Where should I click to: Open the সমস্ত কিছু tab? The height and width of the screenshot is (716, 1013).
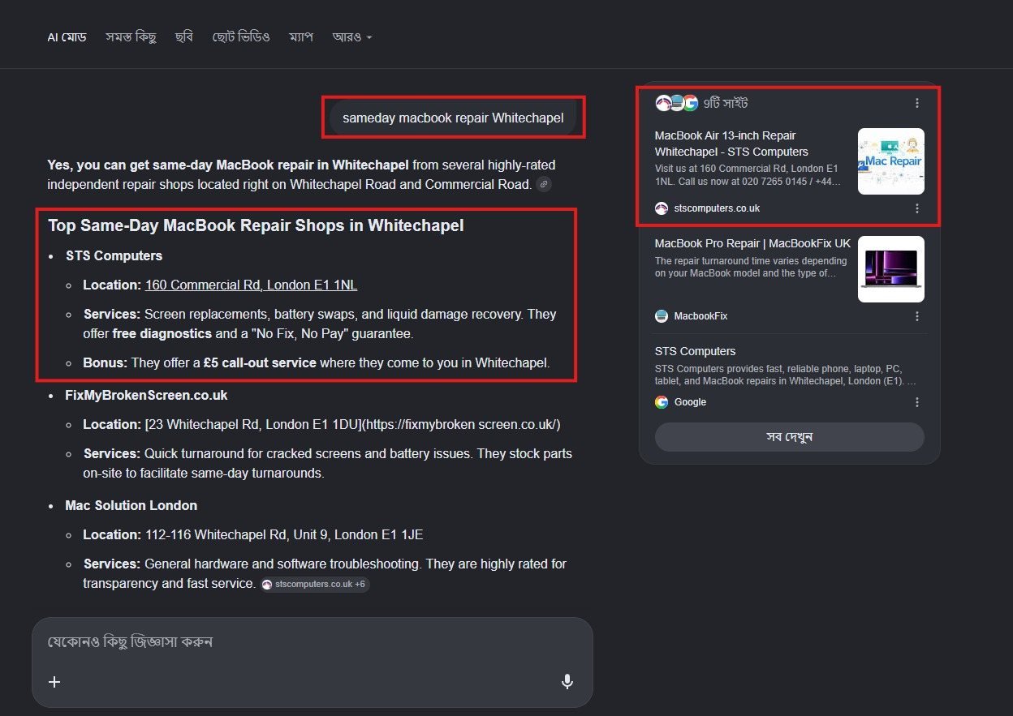point(131,37)
